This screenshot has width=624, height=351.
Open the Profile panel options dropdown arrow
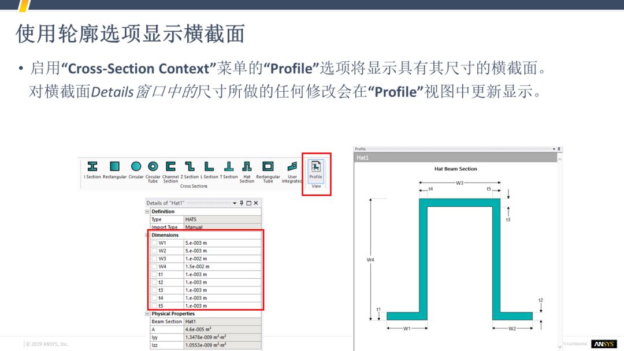(x=554, y=149)
